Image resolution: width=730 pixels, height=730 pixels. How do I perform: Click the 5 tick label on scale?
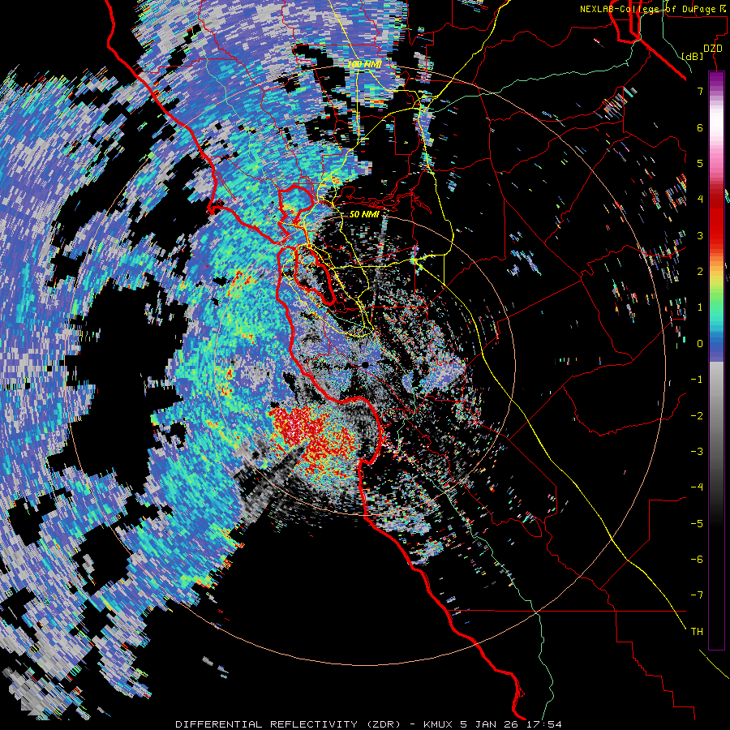tap(700, 163)
